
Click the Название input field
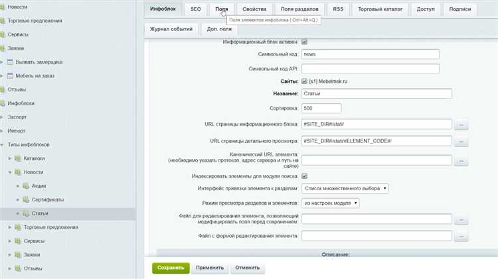[376, 93]
